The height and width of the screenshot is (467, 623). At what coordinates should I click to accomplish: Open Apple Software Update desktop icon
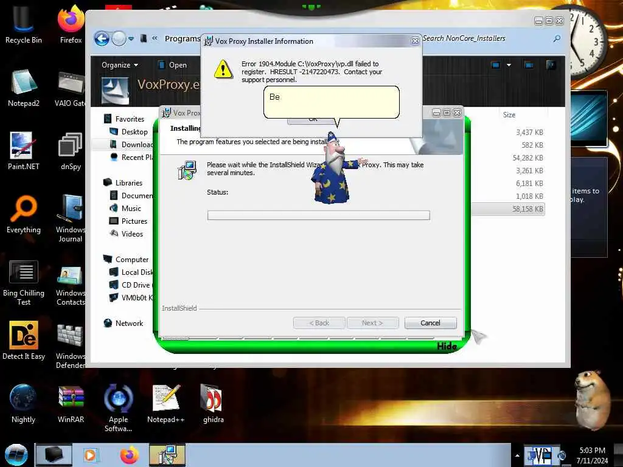(119, 407)
